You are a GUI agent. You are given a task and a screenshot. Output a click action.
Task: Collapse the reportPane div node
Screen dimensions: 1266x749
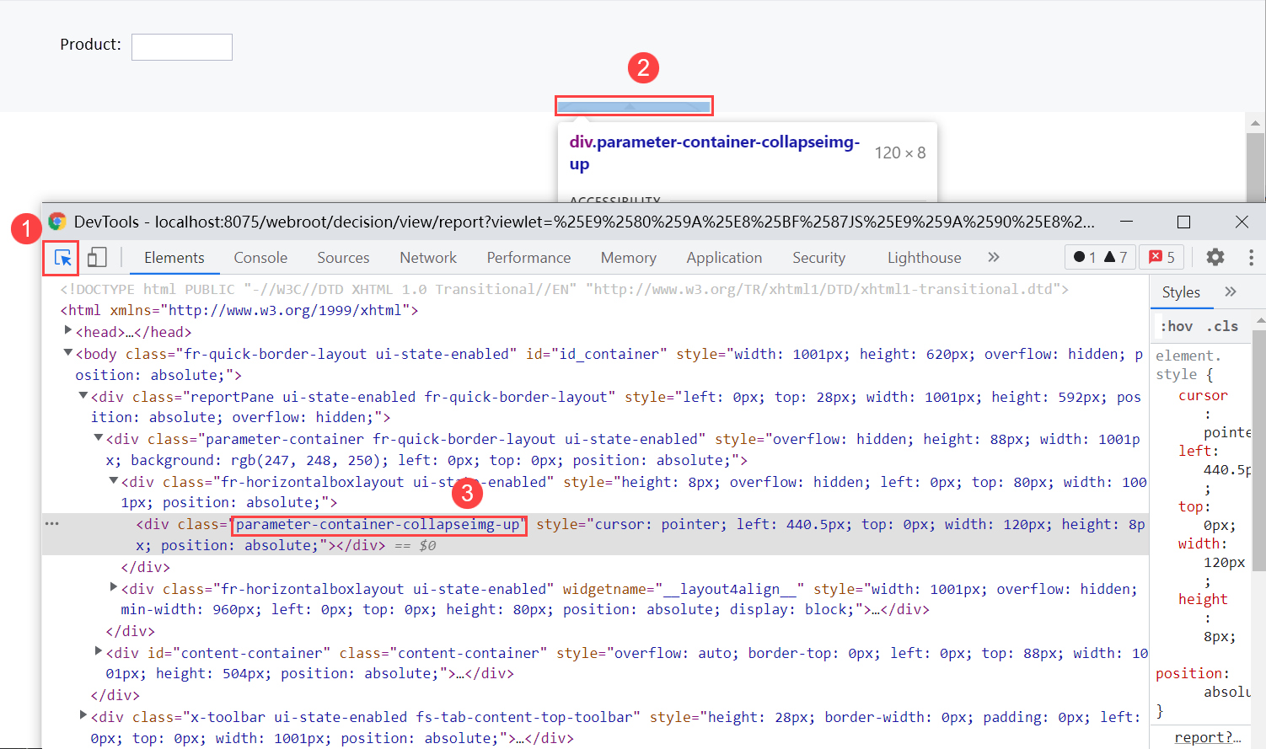tap(83, 396)
